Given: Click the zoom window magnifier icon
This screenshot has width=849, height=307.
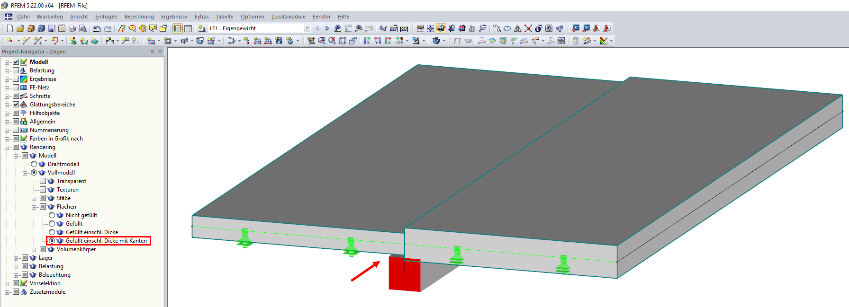Looking at the screenshot, I should coord(322,41).
